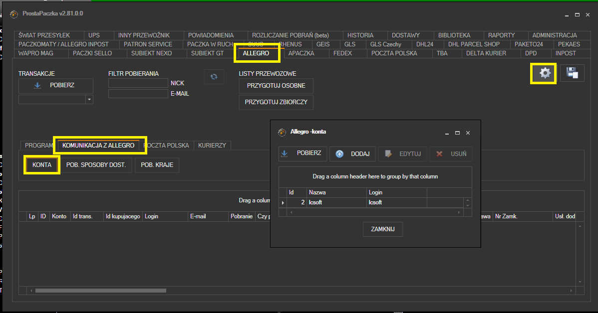Image resolution: width=598 pixels, height=313 pixels.
Task: Select the PROGRAM sub-tab
Action: (x=38, y=146)
